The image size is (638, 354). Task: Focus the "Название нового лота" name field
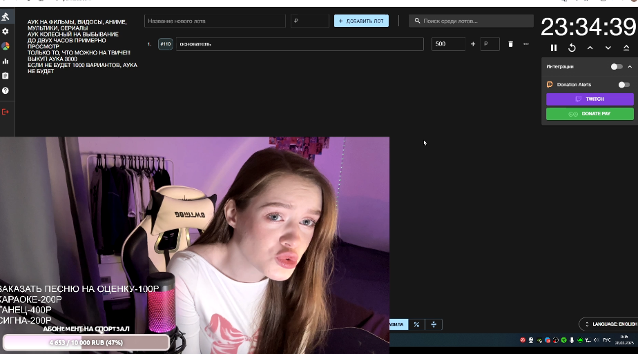(215, 21)
